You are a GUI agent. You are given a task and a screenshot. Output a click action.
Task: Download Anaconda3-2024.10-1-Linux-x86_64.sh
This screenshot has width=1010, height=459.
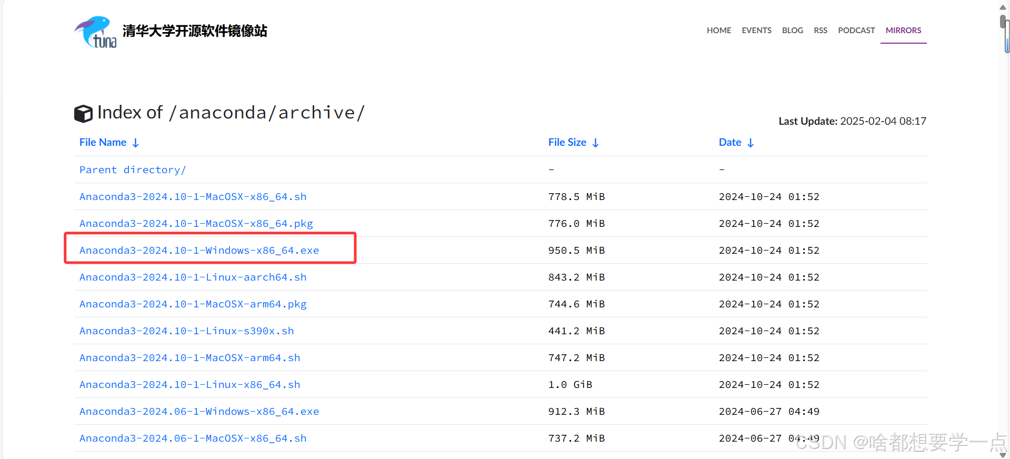coord(190,385)
